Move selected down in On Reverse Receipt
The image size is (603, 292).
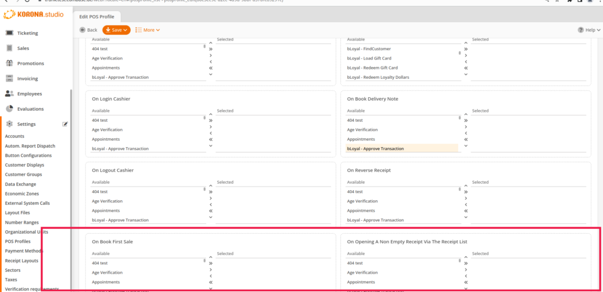pos(466,217)
